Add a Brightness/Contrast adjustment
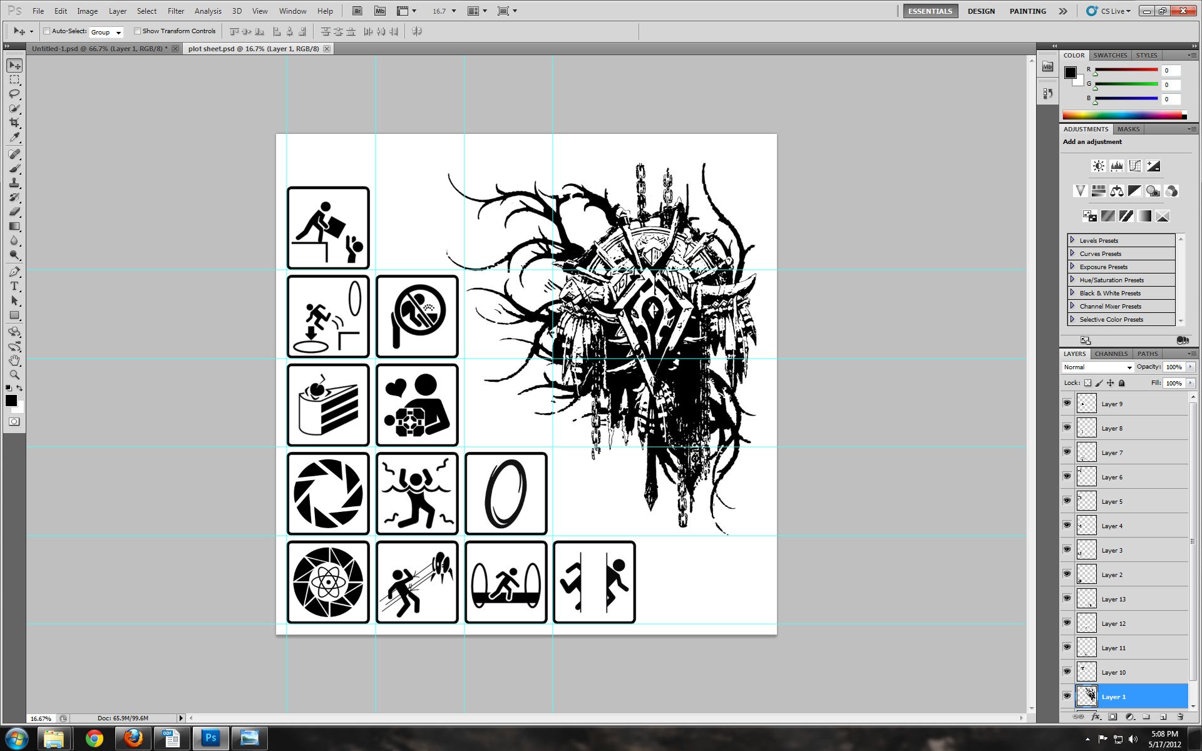The image size is (1202, 751). [x=1098, y=166]
